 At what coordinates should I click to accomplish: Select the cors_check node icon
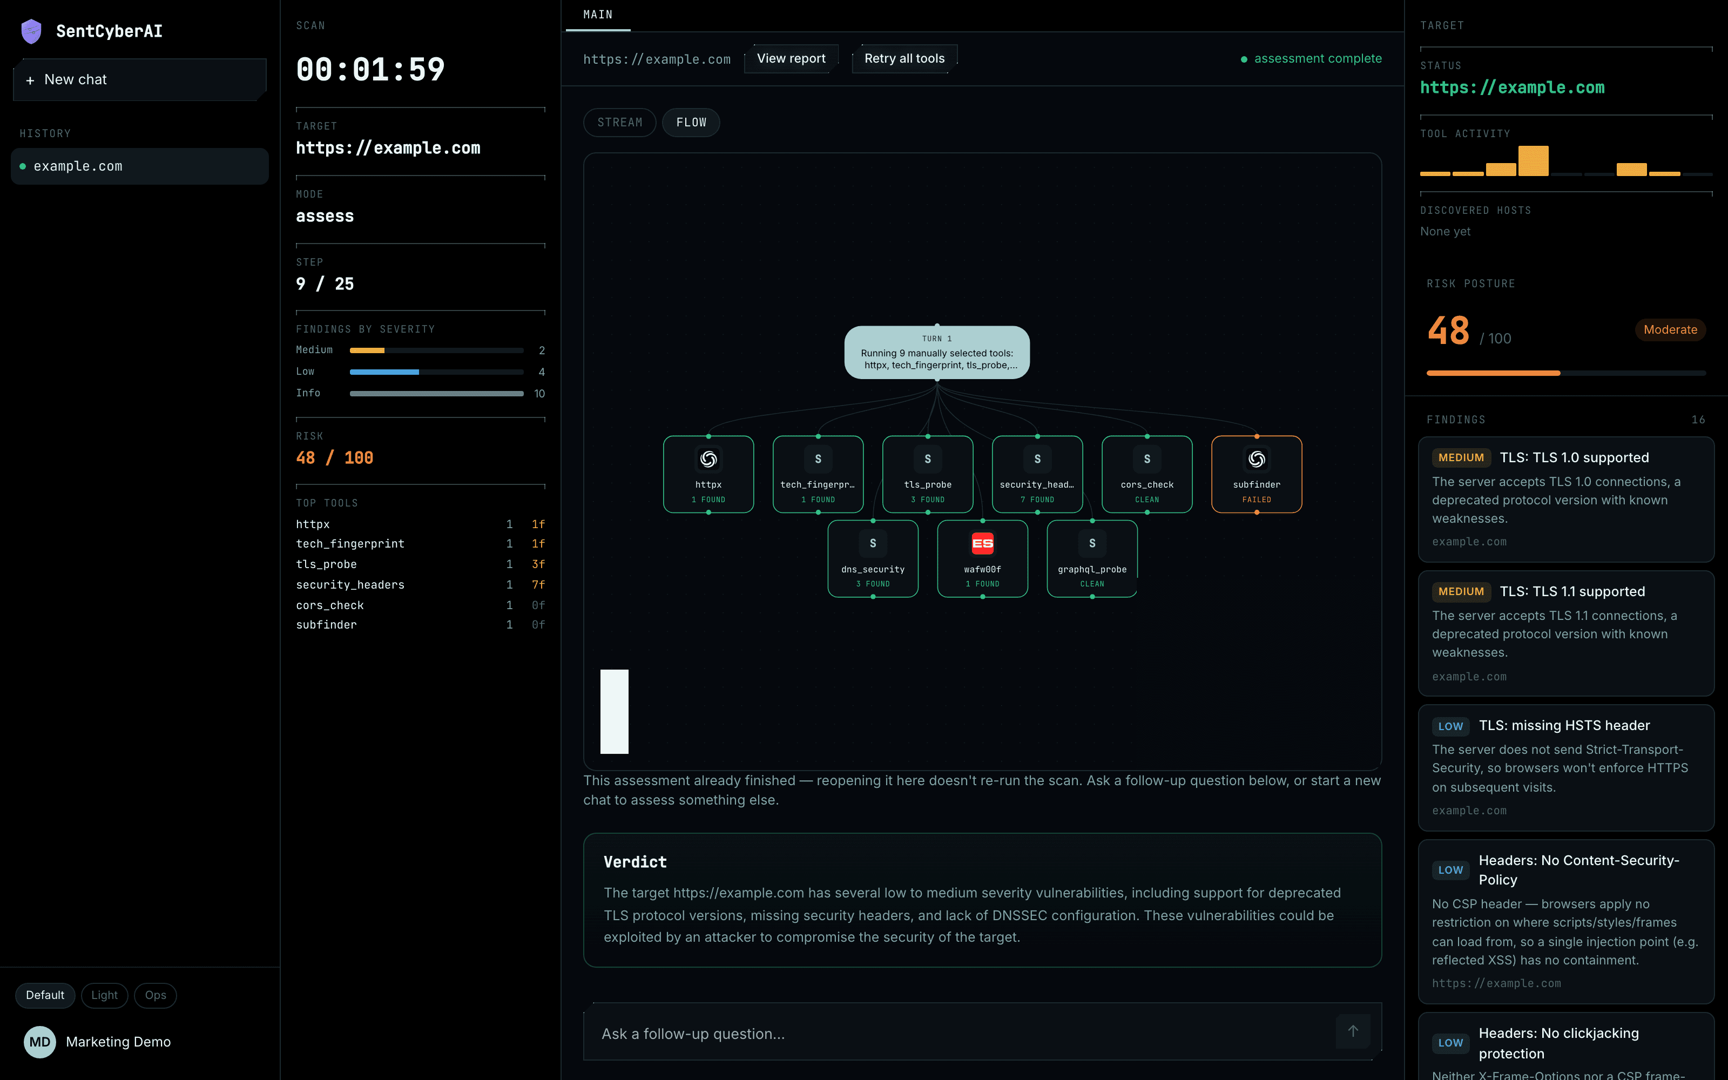pos(1147,458)
